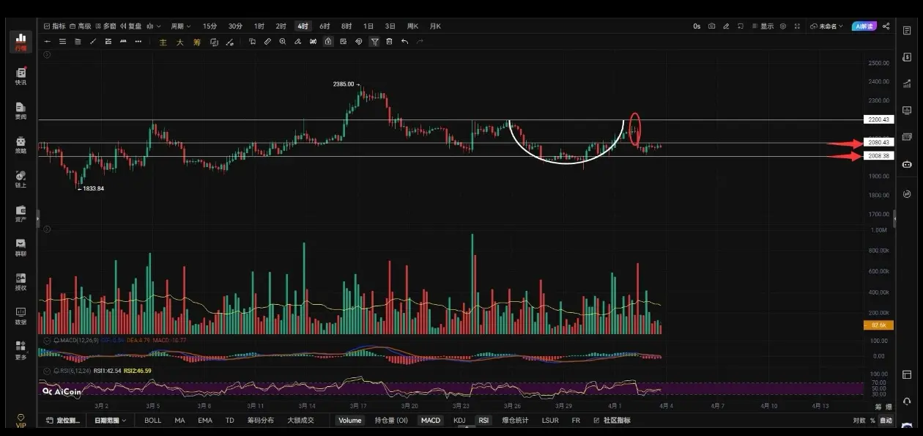Toggle the KDJ sub-indicator

click(x=459, y=421)
